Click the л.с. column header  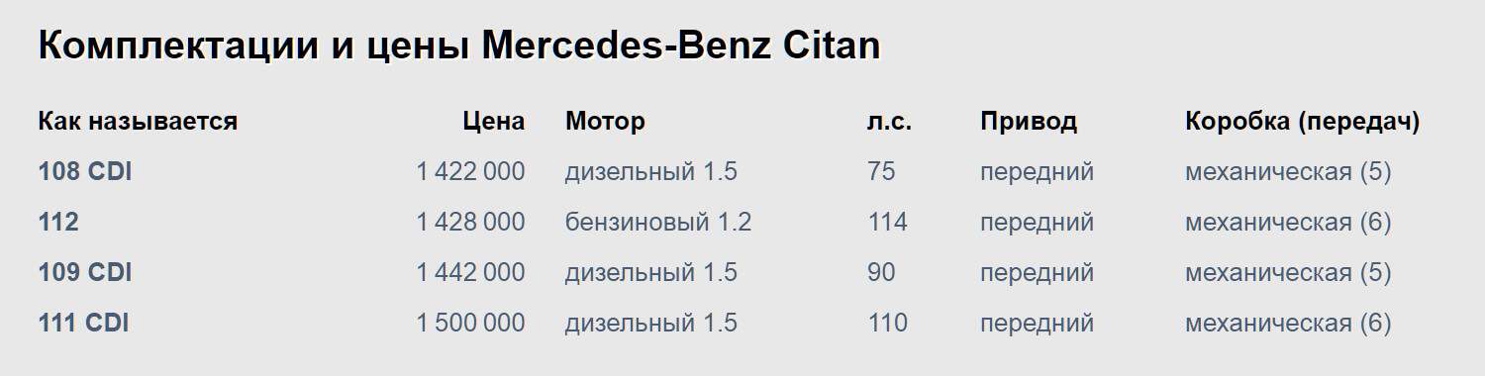(889, 122)
